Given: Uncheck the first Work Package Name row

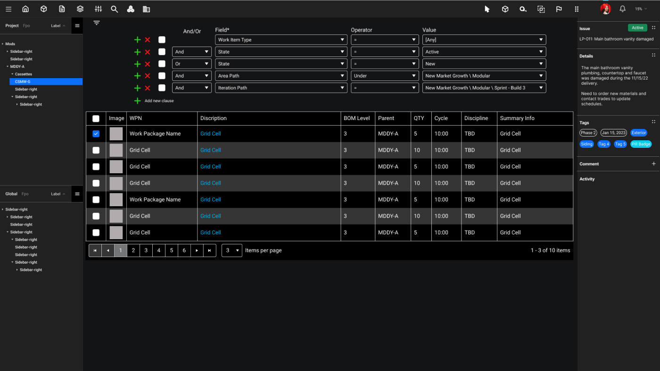Looking at the screenshot, I should pos(96,134).
